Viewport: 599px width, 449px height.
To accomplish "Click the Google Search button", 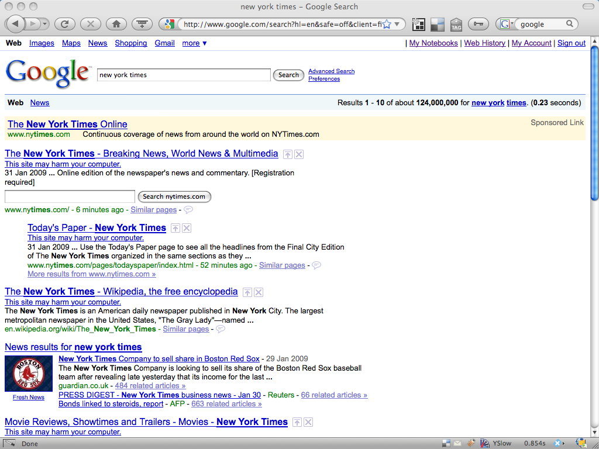I will (x=288, y=75).
